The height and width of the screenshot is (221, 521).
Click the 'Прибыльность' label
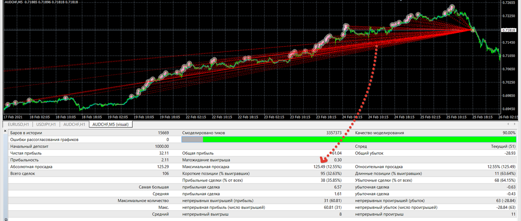(x=24, y=160)
